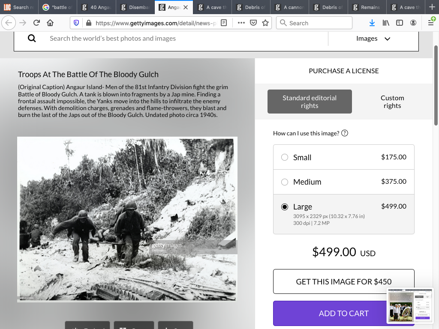The height and width of the screenshot is (329, 439).
Task: Select the Small size option
Action: click(285, 157)
